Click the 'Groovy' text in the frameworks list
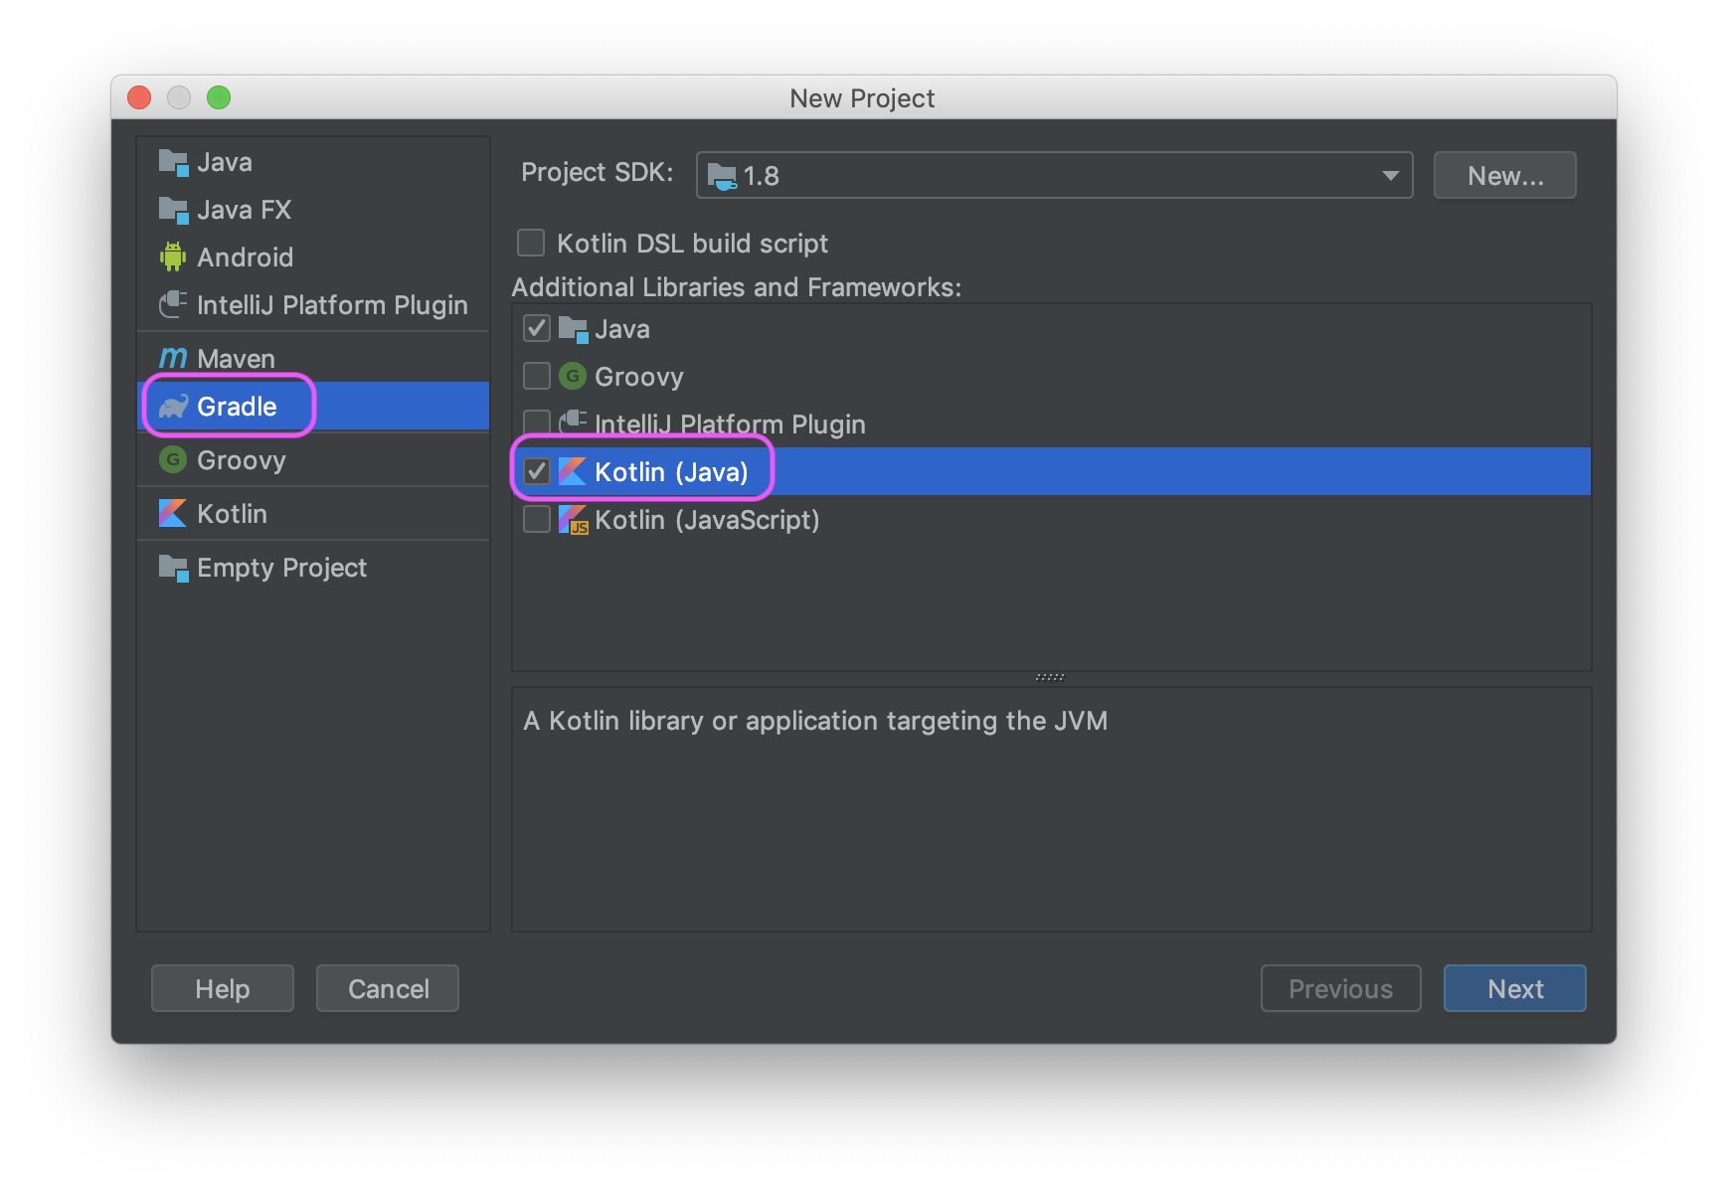 (x=639, y=377)
